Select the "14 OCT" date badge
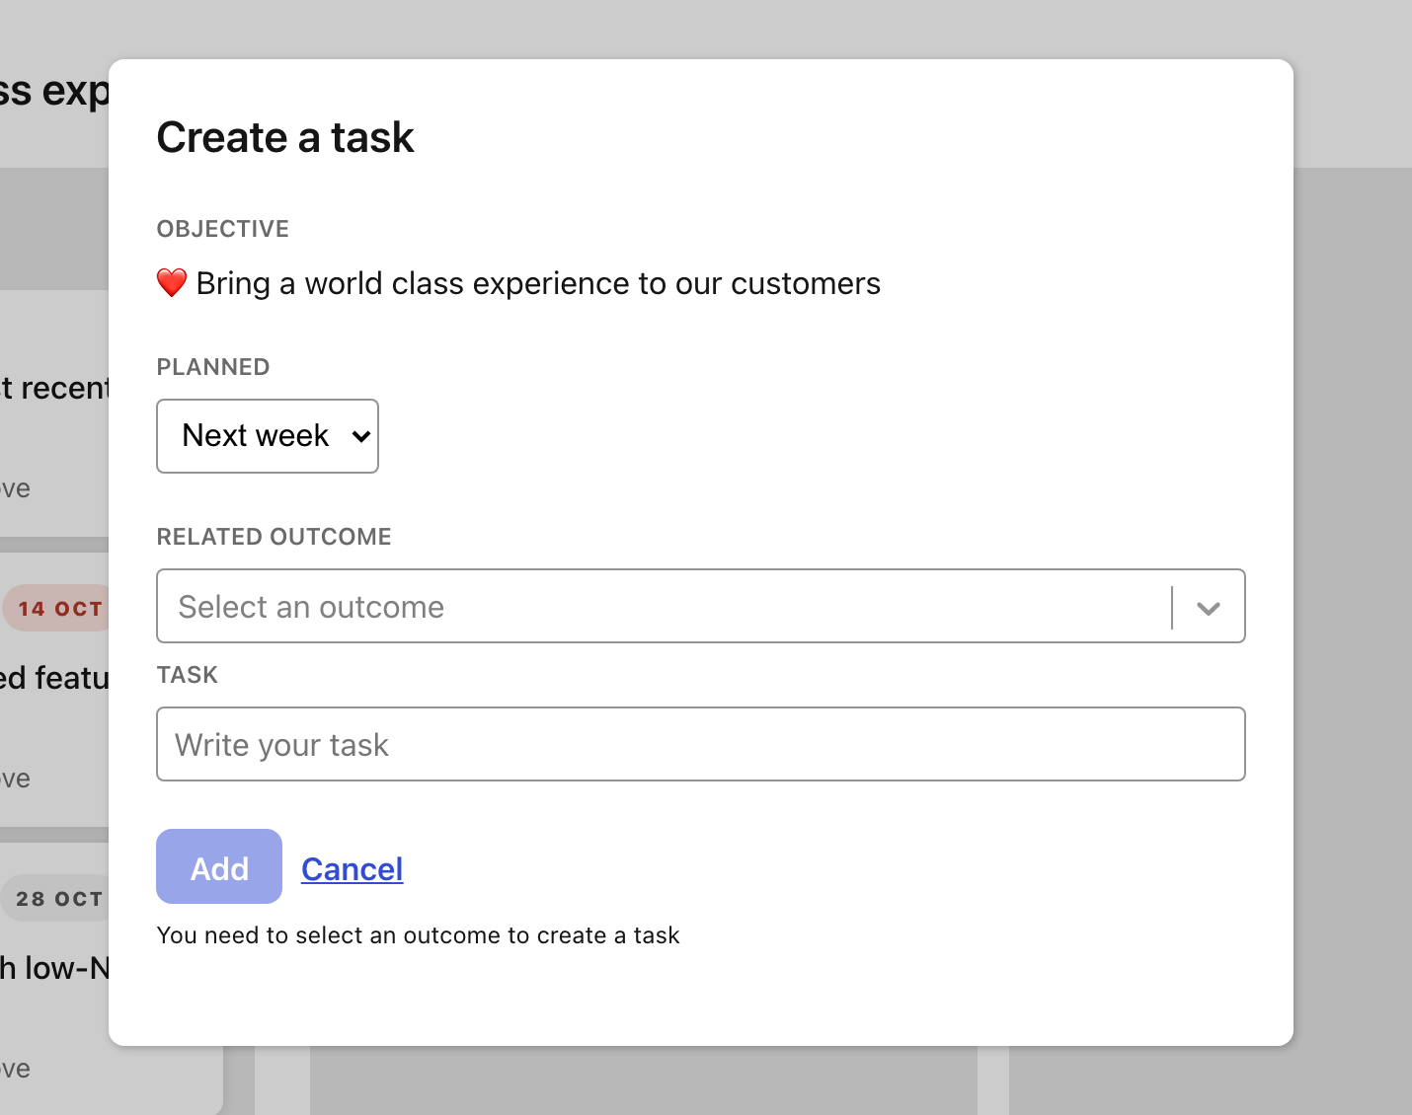This screenshot has height=1115, width=1412. [59, 609]
